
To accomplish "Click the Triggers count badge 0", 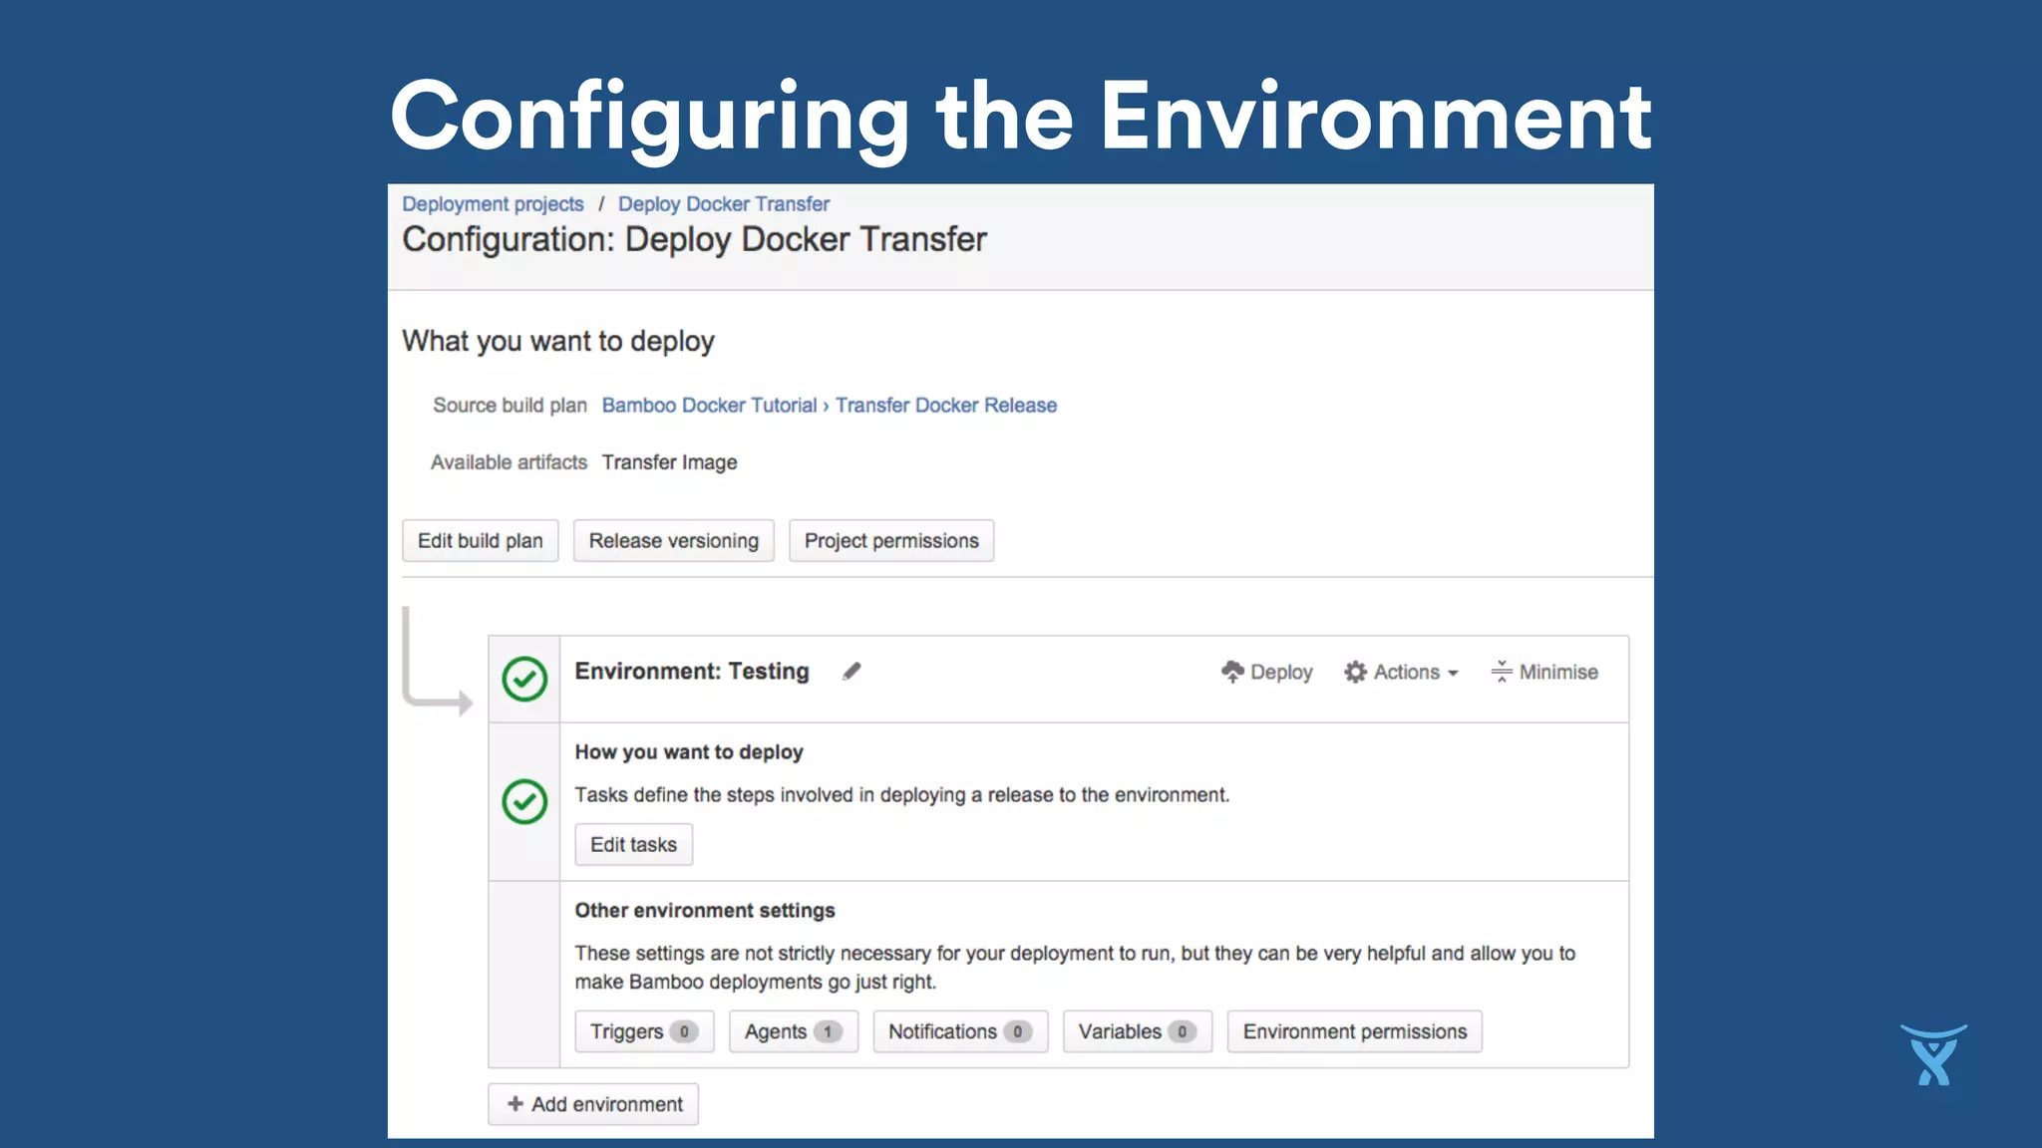I will point(684,1032).
